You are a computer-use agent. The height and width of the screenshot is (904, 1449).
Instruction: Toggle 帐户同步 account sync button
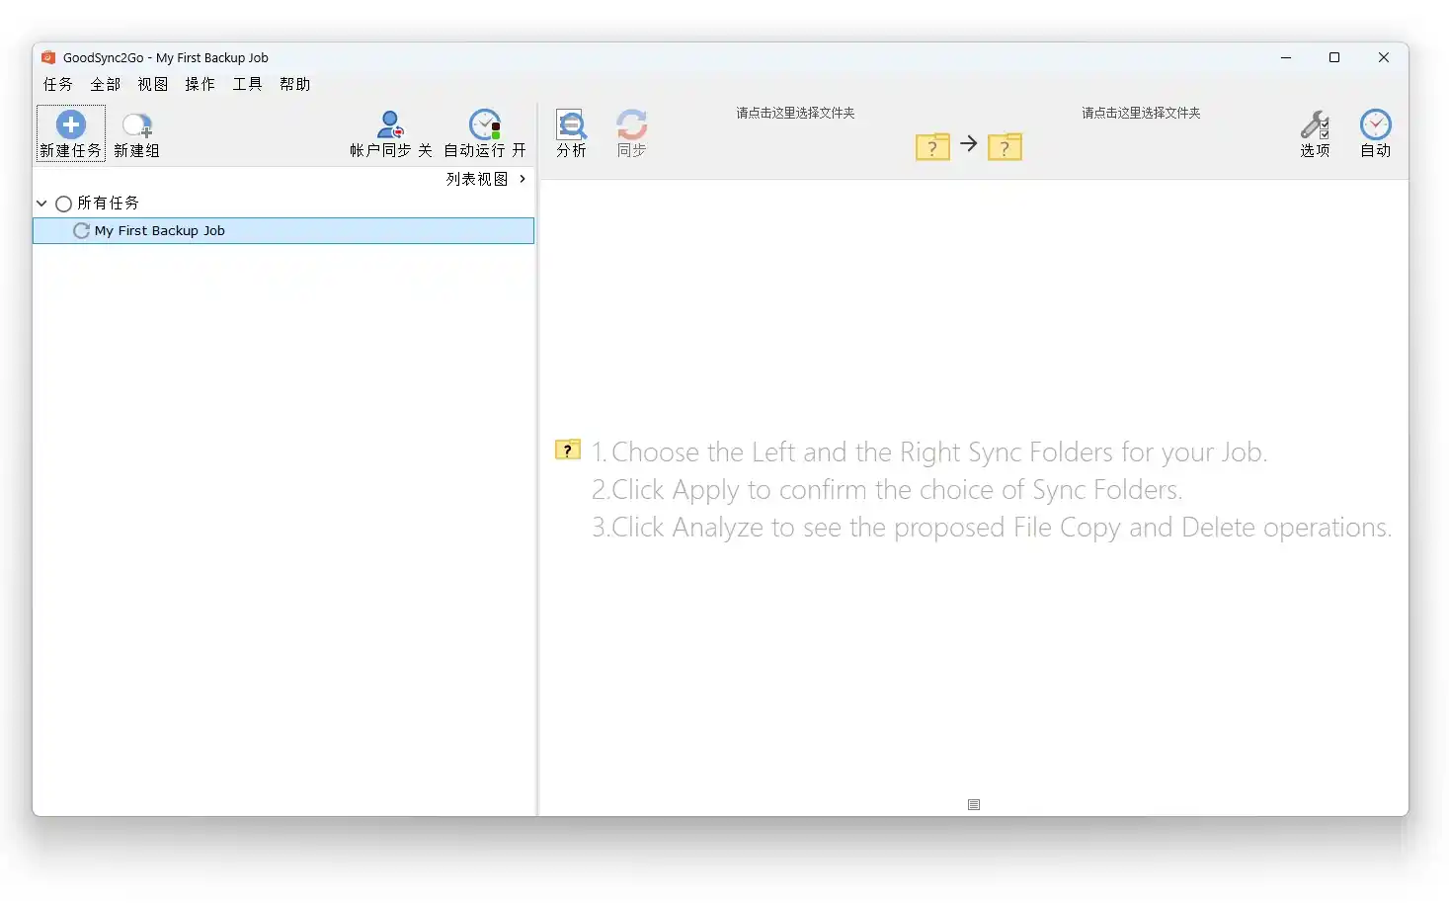[391, 133]
